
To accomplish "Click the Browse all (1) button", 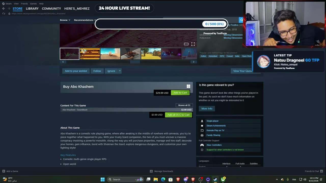I will pos(184,105).
